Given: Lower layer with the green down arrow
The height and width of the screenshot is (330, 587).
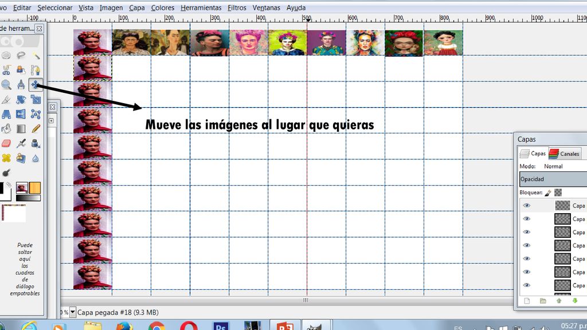Looking at the screenshot, I should 575,301.
